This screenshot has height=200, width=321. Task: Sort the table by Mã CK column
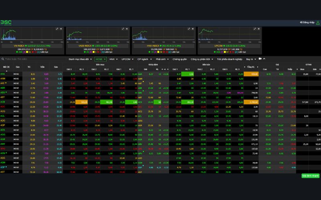[6, 67]
